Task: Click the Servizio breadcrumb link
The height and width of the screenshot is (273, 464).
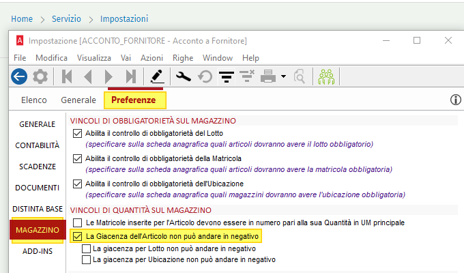Action: pos(66,19)
